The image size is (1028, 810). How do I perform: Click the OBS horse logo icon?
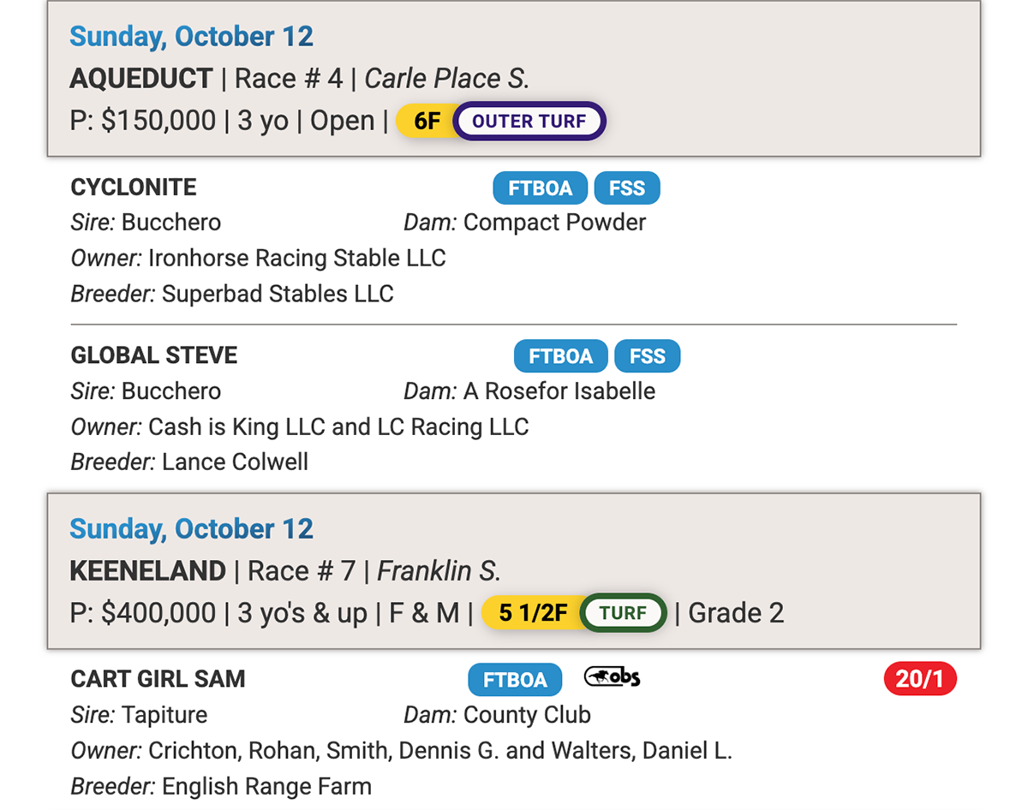coord(612,677)
